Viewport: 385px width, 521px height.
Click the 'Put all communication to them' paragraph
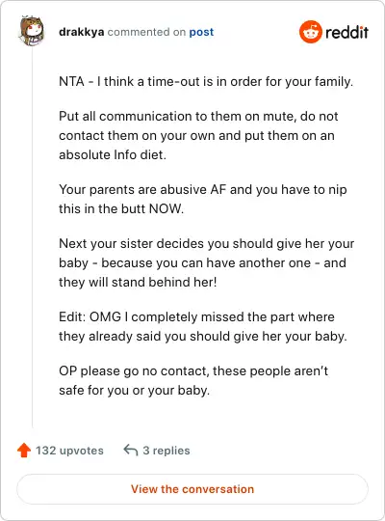pyautogui.click(x=198, y=136)
